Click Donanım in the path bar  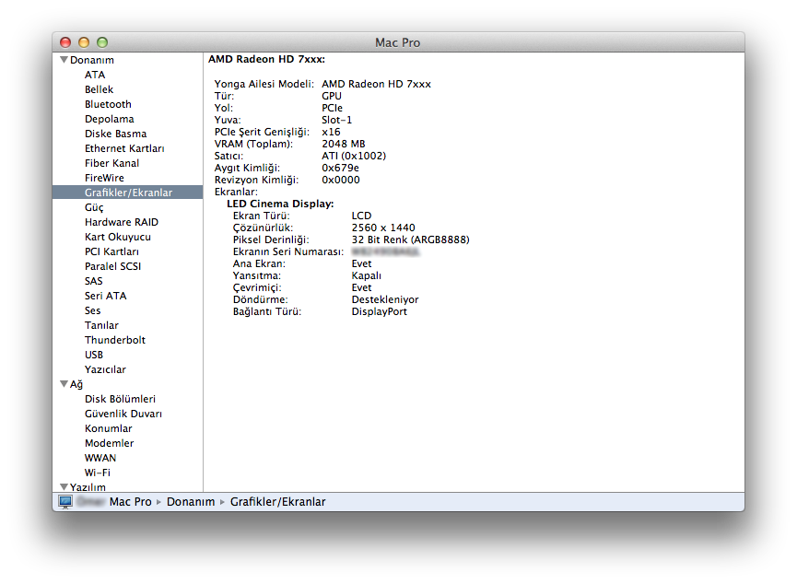191,502
